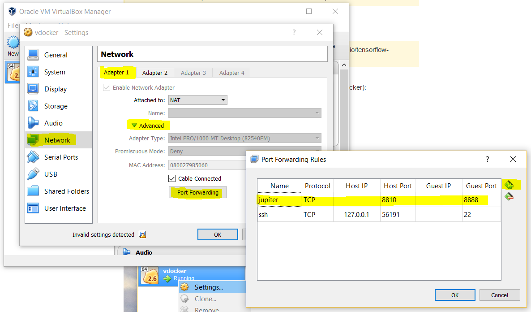531x312 pixels.
Task: Open Attached to NAT dropdown
Action: click(198, 100)
